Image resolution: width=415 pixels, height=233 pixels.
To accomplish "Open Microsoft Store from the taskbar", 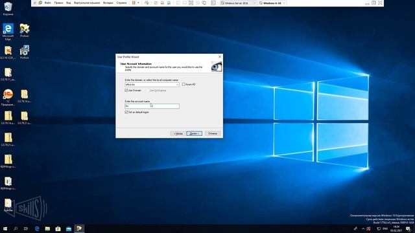I will pyautogui.click(x=58, y=228).
